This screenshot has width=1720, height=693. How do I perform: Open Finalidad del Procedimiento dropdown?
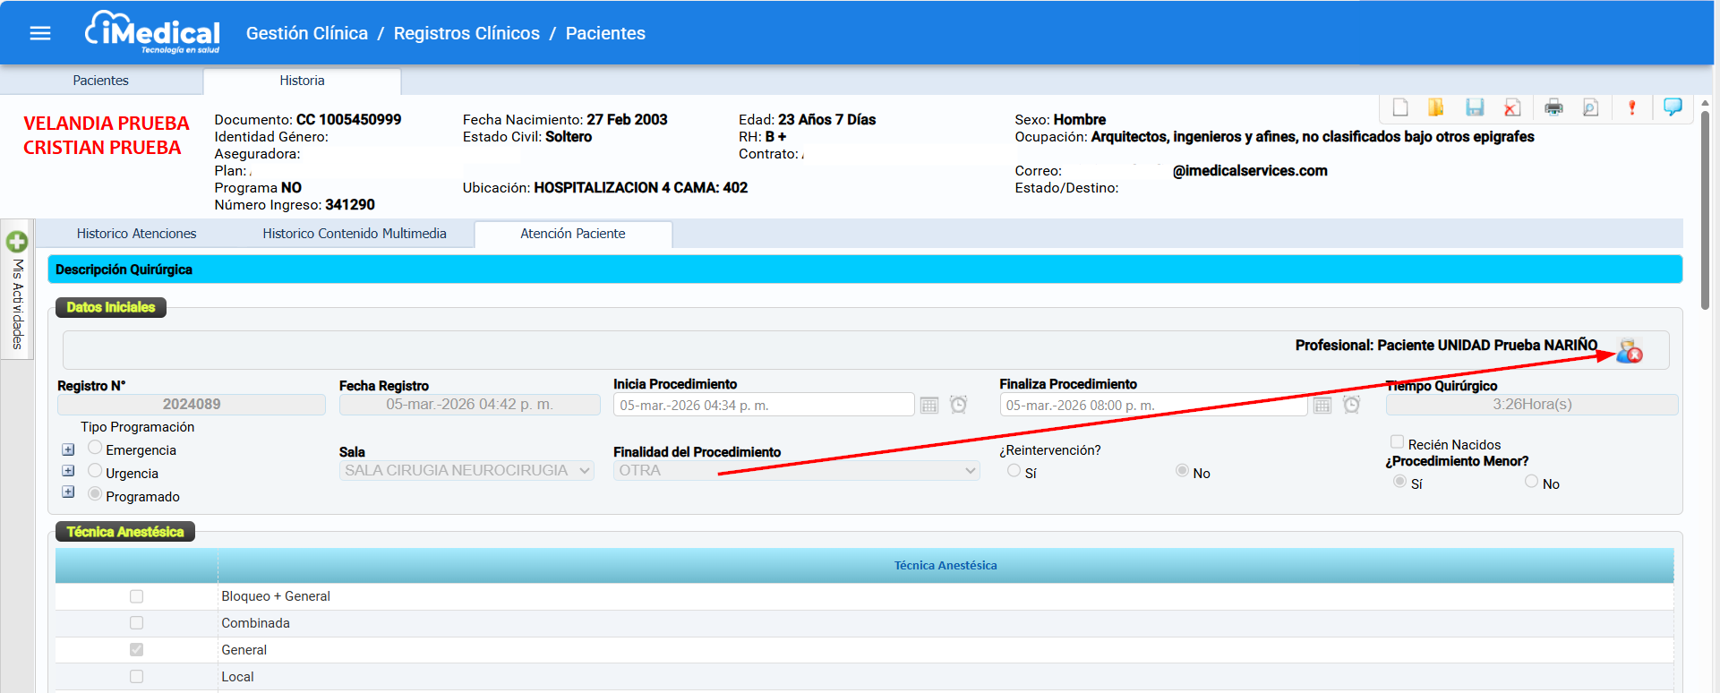(795, 471)
